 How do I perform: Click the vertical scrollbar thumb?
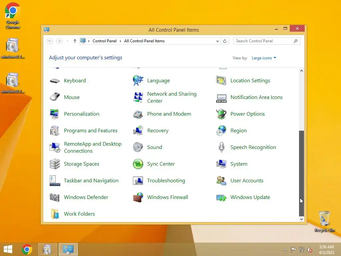301,173
